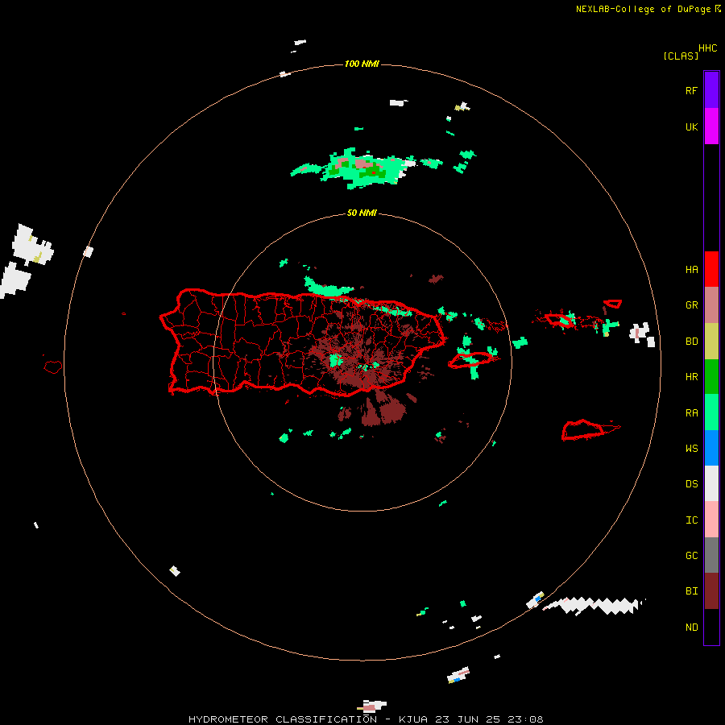Click the 'GC' legend label

pyautogui.click(x=691, y=555)
